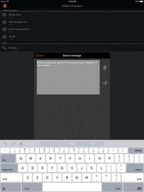Tap the quote apostrophe key
The image size is (144, 192).
click(x=121, y=168)
